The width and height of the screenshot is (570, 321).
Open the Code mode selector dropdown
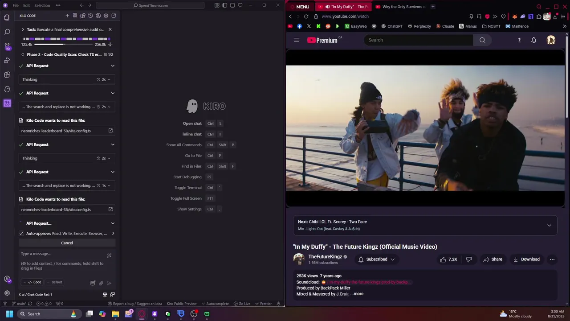[33, 282]
